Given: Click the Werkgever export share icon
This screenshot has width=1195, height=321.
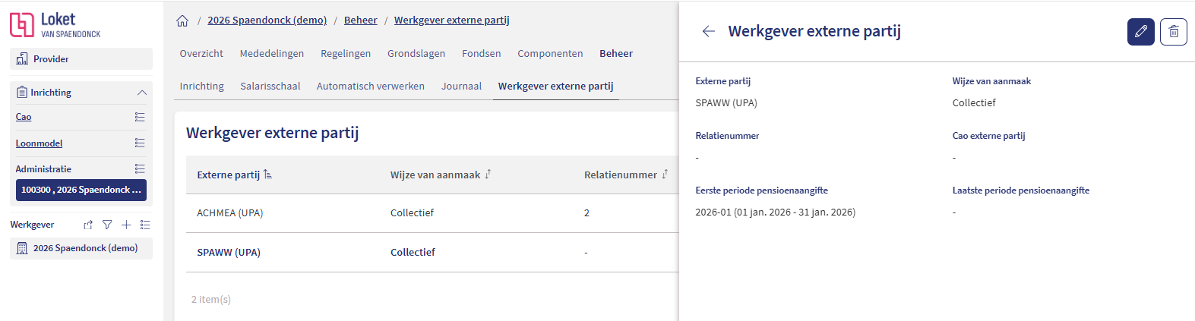Looking at the screenshot, I should [88, 225].
